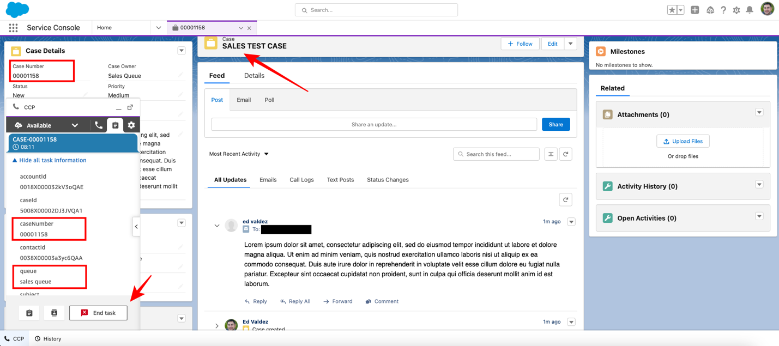Select the Poll publisher tab
The image size is (779, 346).
(x=269, y=100)
